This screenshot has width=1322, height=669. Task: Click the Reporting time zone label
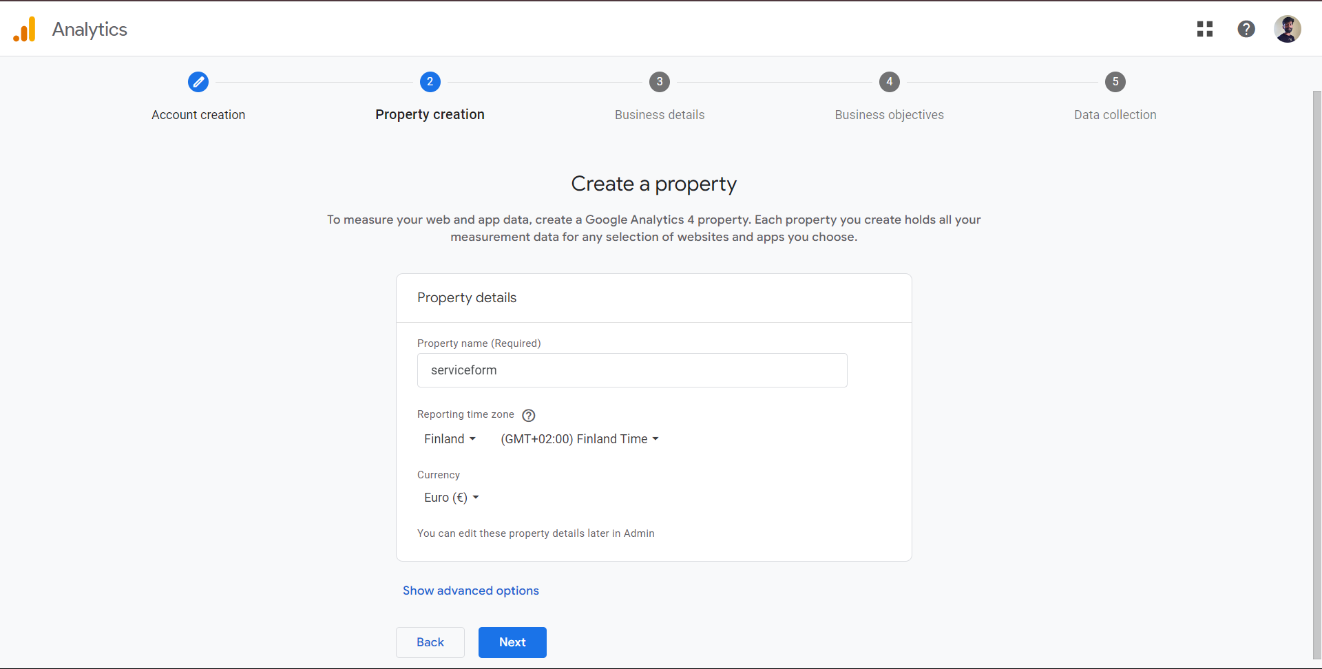coord(465,414)
